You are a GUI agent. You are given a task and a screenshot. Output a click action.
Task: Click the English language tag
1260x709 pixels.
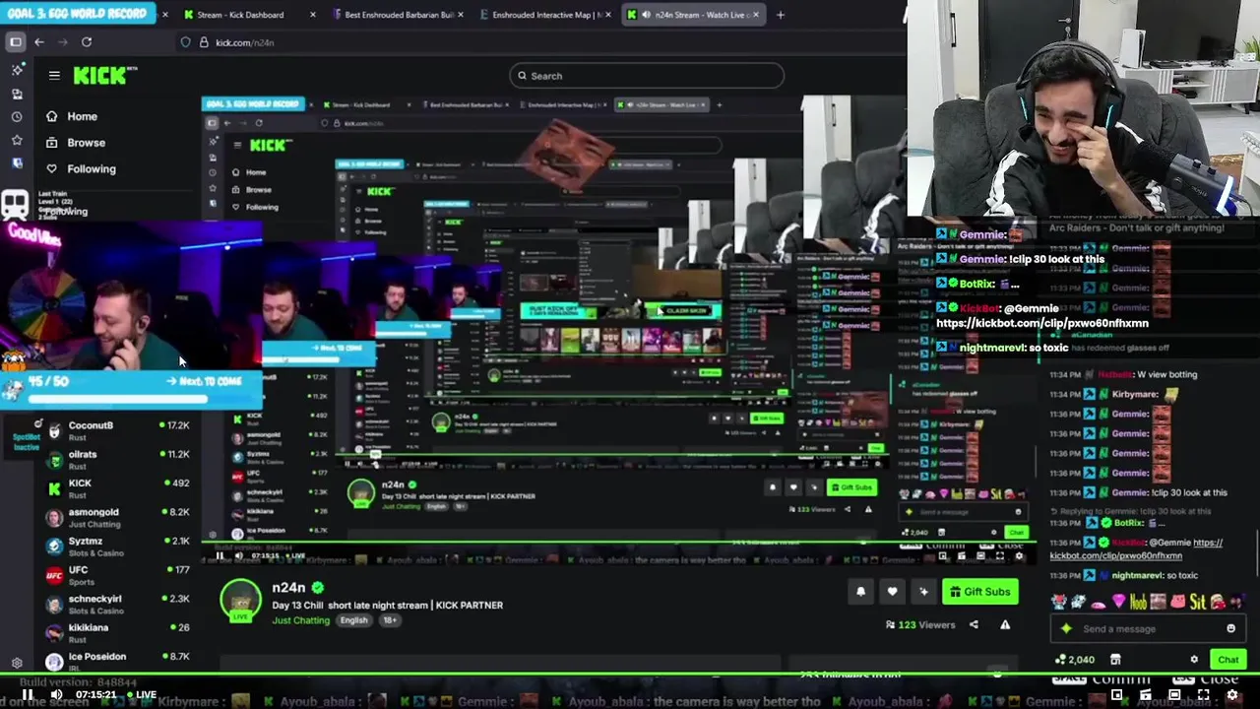pos(353,620)
